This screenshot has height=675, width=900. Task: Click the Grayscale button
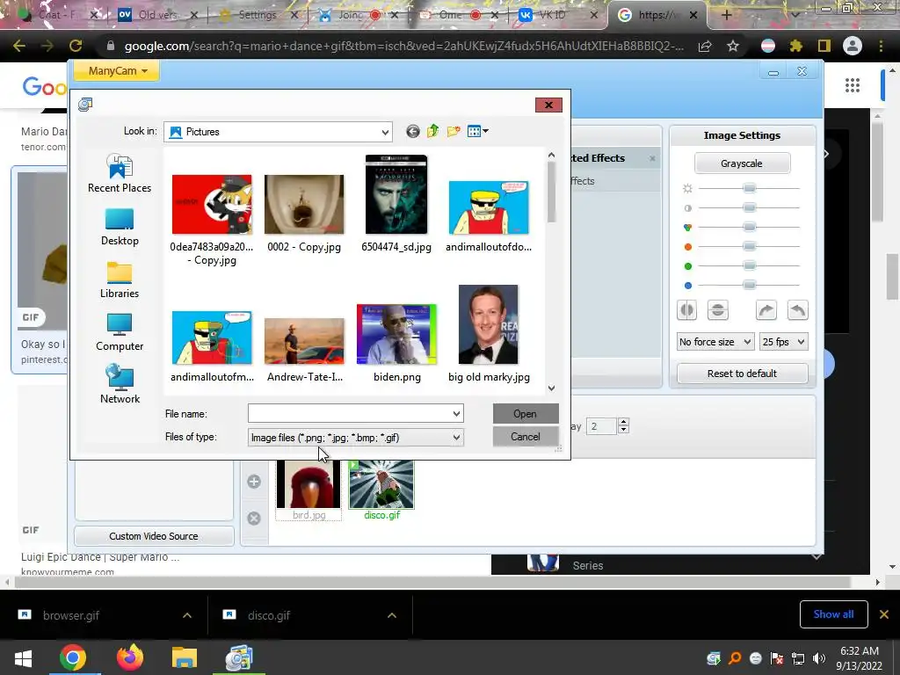742,163
